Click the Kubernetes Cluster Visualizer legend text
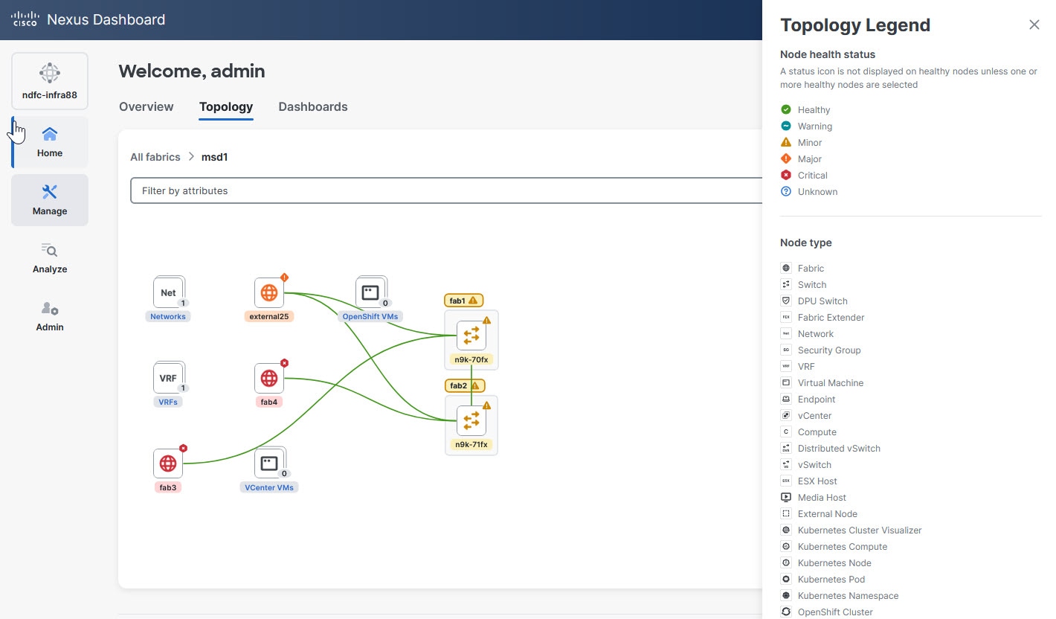Screen dimensions: 1056x619 tap(860, 530)
